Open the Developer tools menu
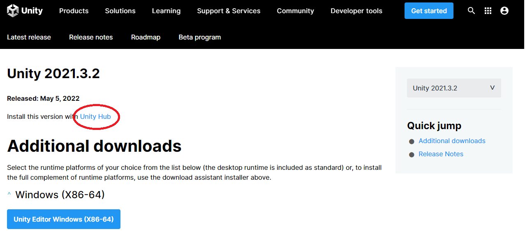 356,11
